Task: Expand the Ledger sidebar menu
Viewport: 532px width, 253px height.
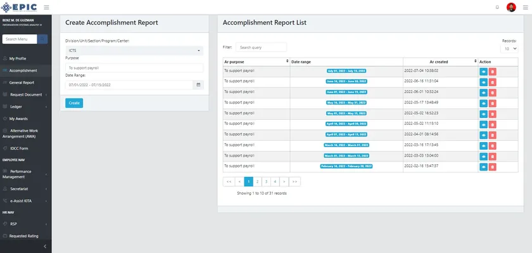Action: (26, 107)
